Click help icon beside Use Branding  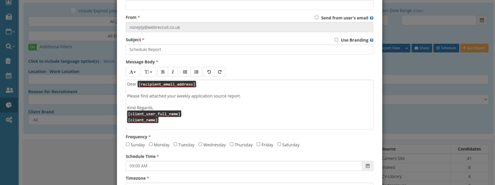(372, 40)
